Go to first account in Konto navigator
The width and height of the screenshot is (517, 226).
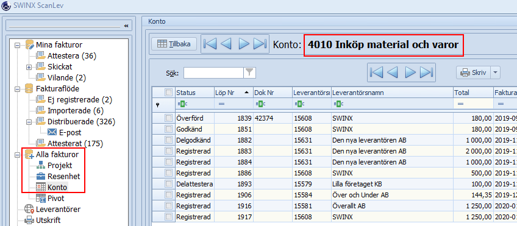[x=210, y=44]
